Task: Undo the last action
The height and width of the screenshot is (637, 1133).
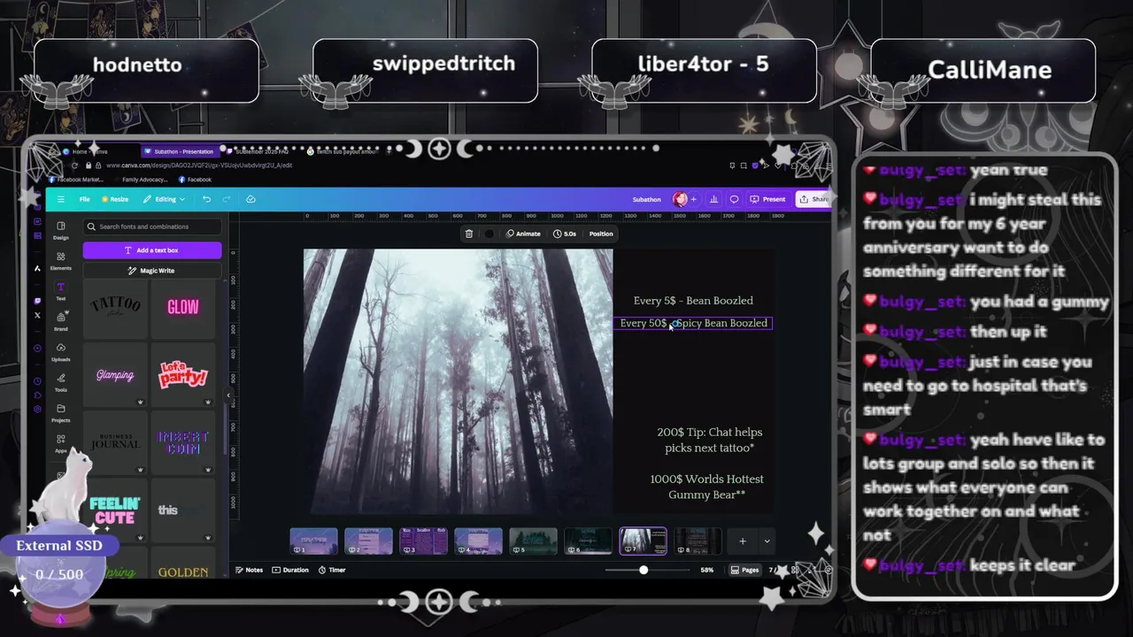Action: [x=206, y=199]
